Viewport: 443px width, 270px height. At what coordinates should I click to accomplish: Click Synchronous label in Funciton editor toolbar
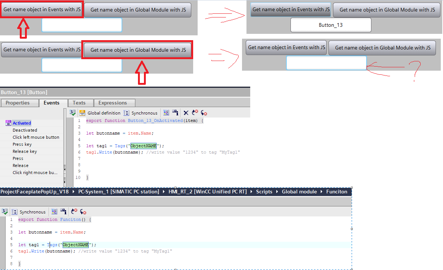click(32, 212)
